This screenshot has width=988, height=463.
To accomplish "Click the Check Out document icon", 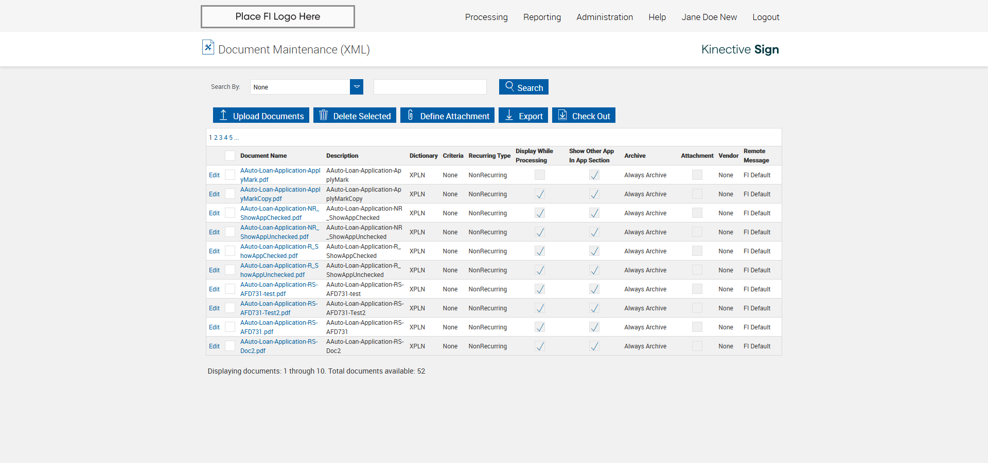I will click(x=562, y=115).
